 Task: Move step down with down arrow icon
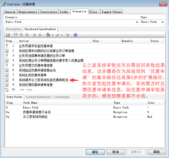[x=40, y=35]
